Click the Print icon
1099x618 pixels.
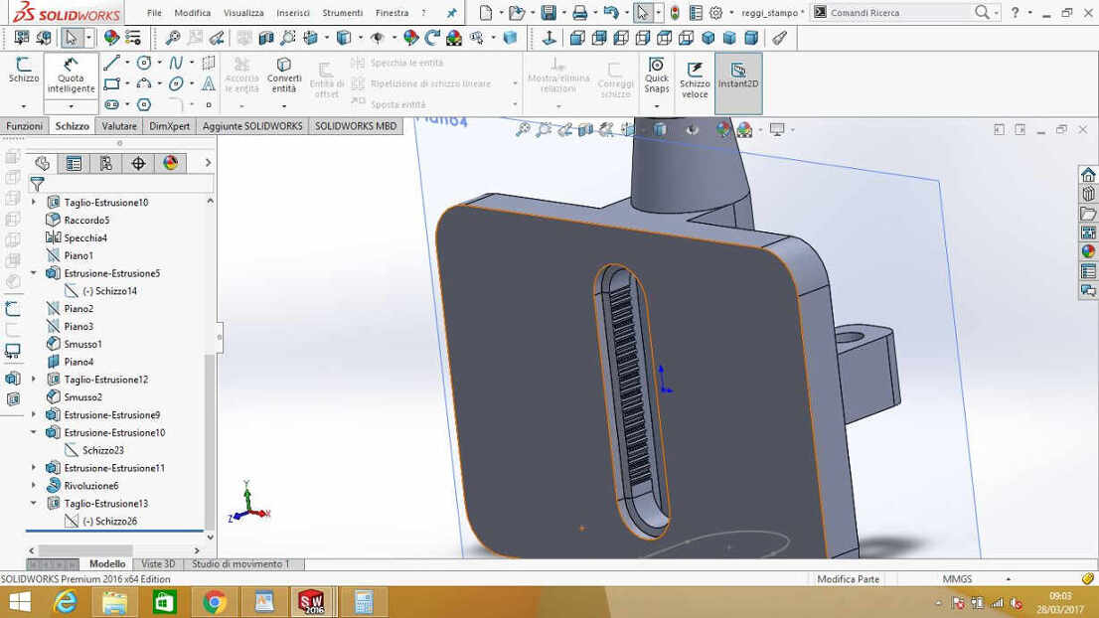[x=579, y=13]
